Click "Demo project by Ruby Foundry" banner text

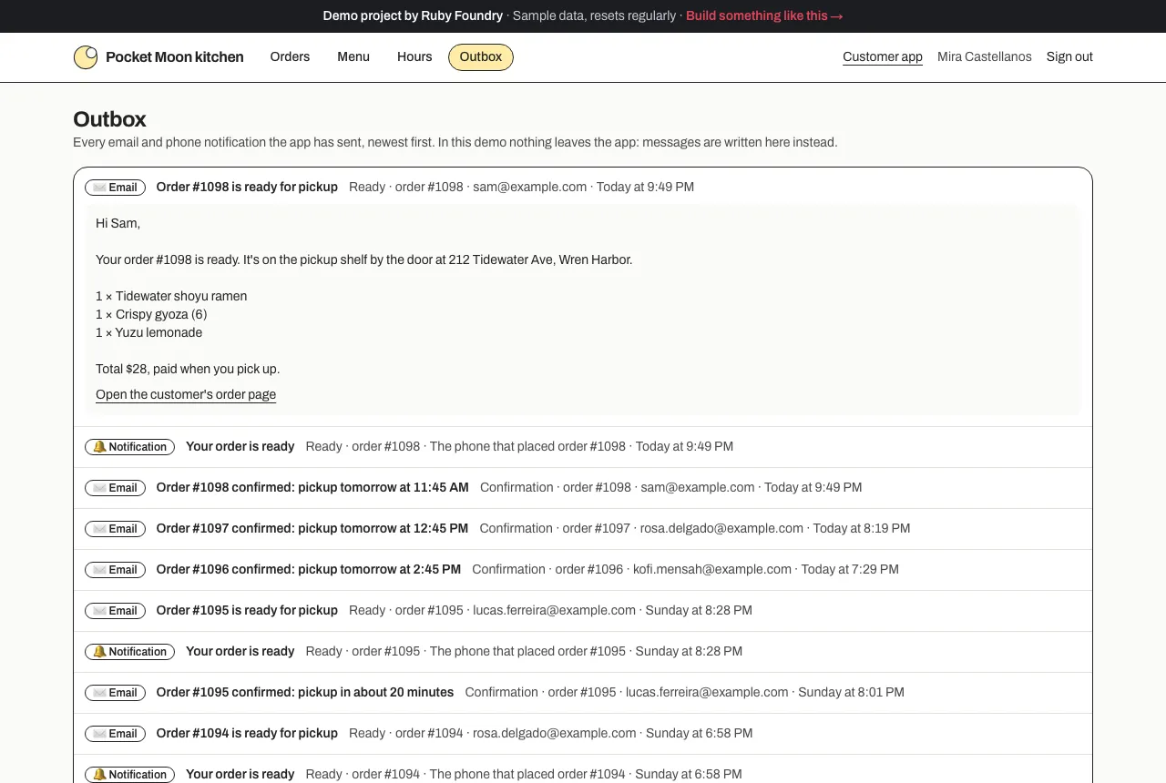pyautogui.click(x=413, y=15)
